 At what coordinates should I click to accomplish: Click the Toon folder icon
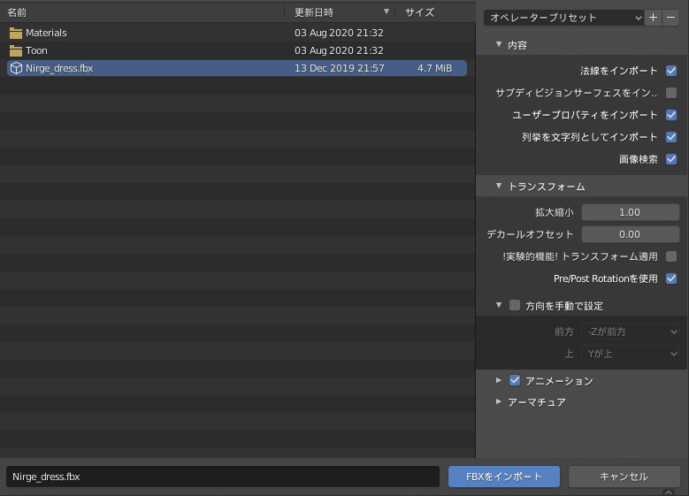point(16,50)
